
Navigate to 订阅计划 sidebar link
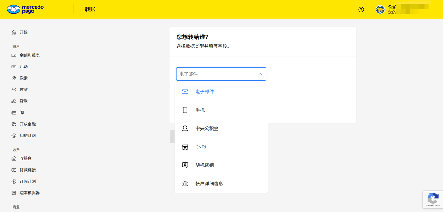pos(28,182)
